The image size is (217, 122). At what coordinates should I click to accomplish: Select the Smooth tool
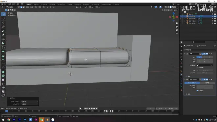pos(3,80)
